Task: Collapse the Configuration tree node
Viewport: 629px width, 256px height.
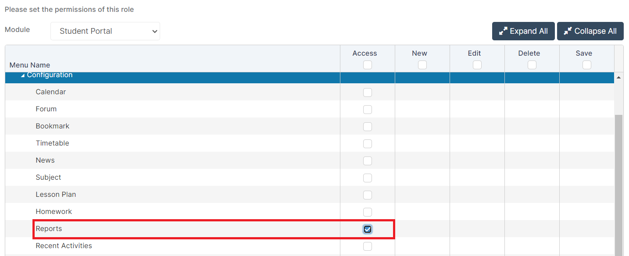Action: pos(23,75)
